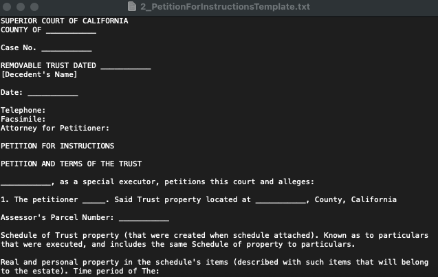Click the Assessor's Parcel Number blank
438x277 pixels.
[144, 217]
